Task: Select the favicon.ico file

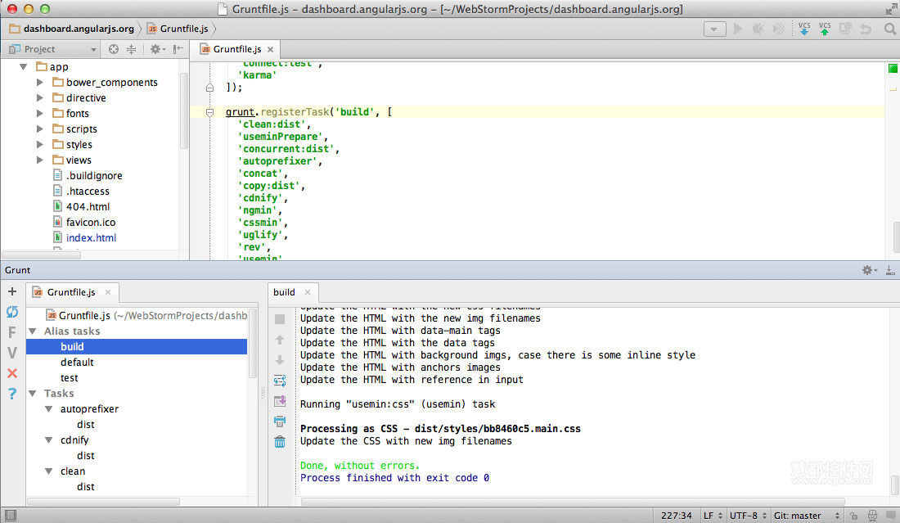Action: (x=84, y=222)
